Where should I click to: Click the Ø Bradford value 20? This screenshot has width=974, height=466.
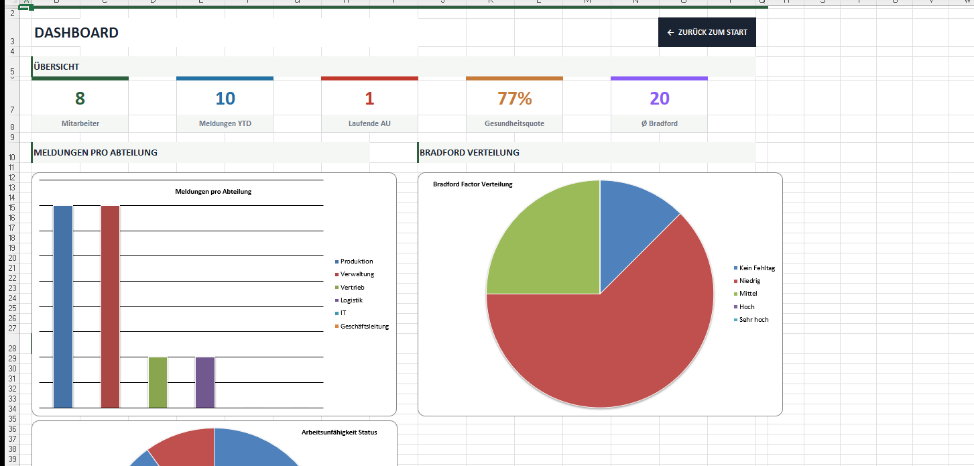point(659,99)
